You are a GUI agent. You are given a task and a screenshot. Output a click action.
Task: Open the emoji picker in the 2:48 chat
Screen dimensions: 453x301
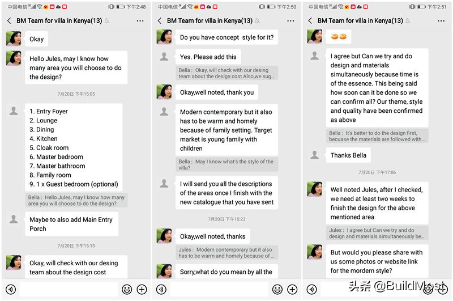click(127, 289)
